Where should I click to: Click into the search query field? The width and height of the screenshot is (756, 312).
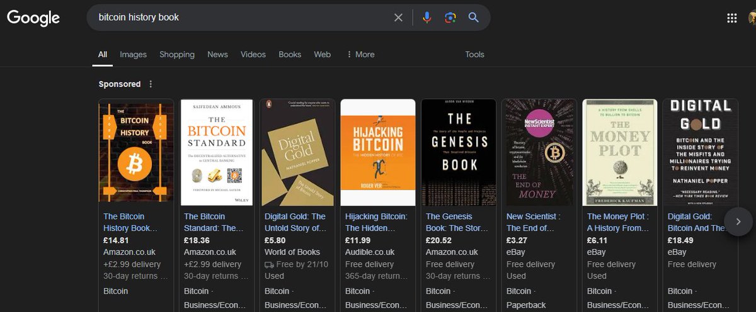tap(243, 18)
